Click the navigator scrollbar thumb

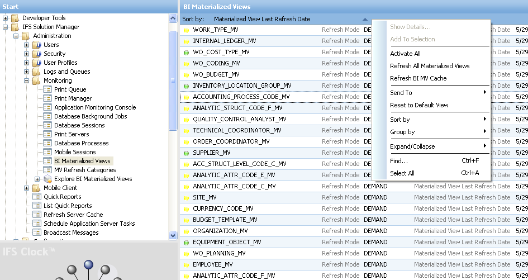(x=173, y=80)
